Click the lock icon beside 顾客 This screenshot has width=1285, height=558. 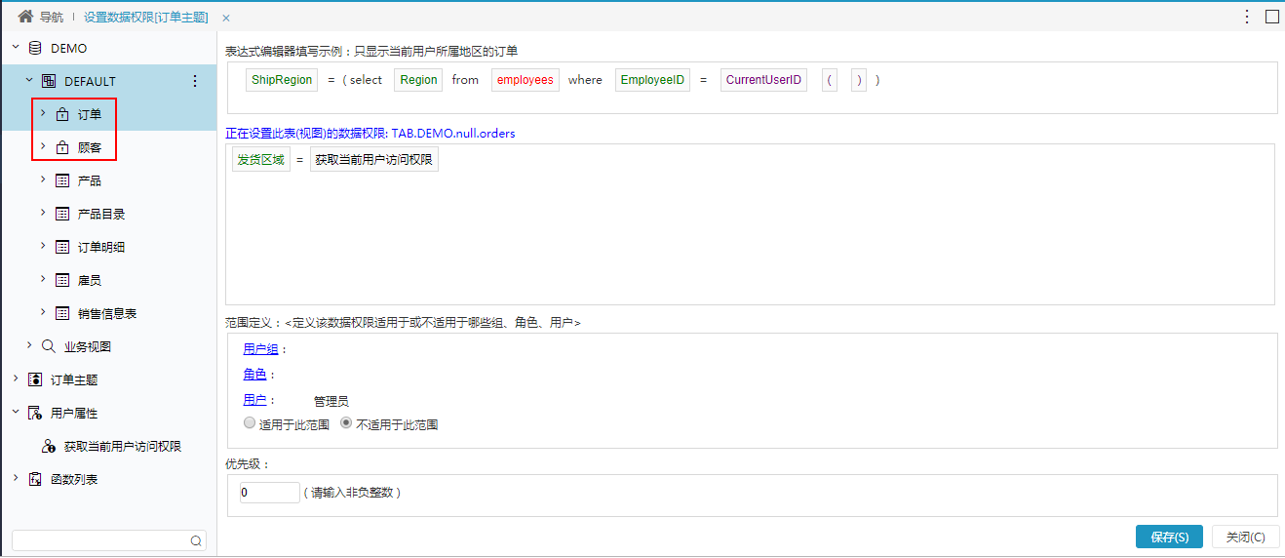62,147
